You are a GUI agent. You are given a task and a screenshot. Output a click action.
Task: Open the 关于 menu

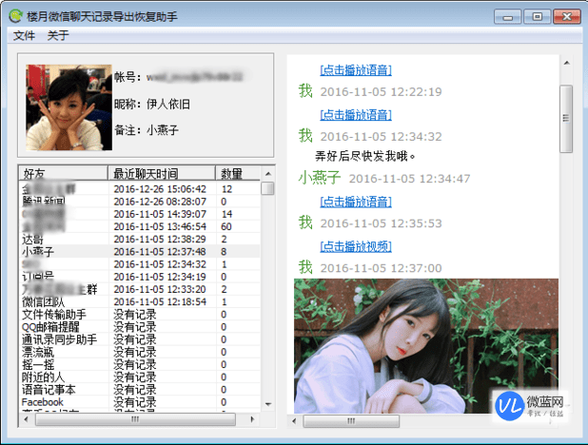coord(58,35)
